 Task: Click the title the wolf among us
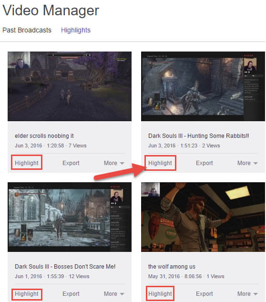(172, 267)
